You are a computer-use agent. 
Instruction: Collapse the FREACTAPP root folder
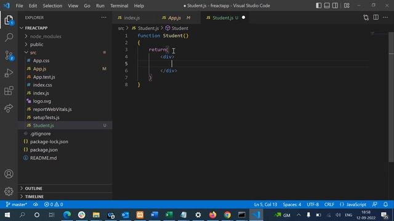click(65, 28)
